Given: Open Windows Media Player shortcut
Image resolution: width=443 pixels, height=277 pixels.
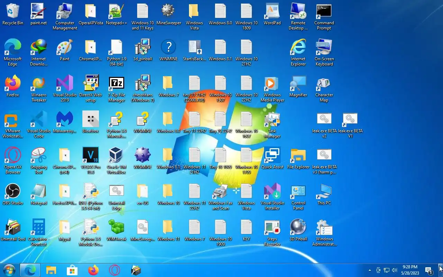Looking at the screenshot, I should (272, 89).
